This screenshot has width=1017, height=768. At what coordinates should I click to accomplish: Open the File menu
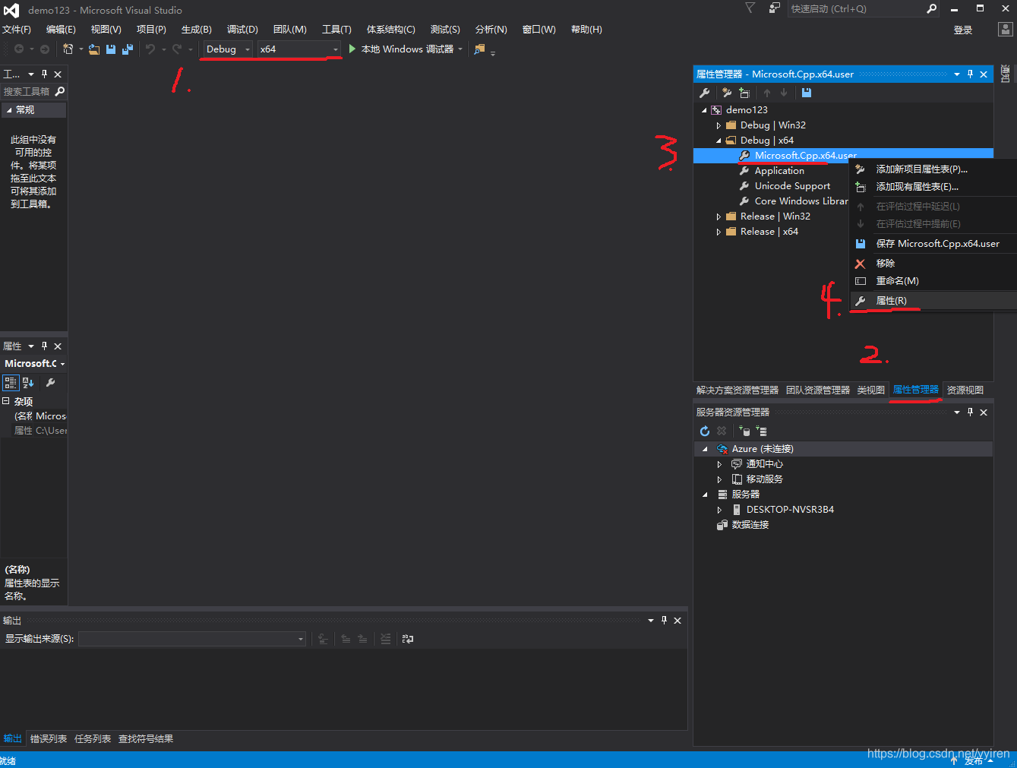(16, 30)
